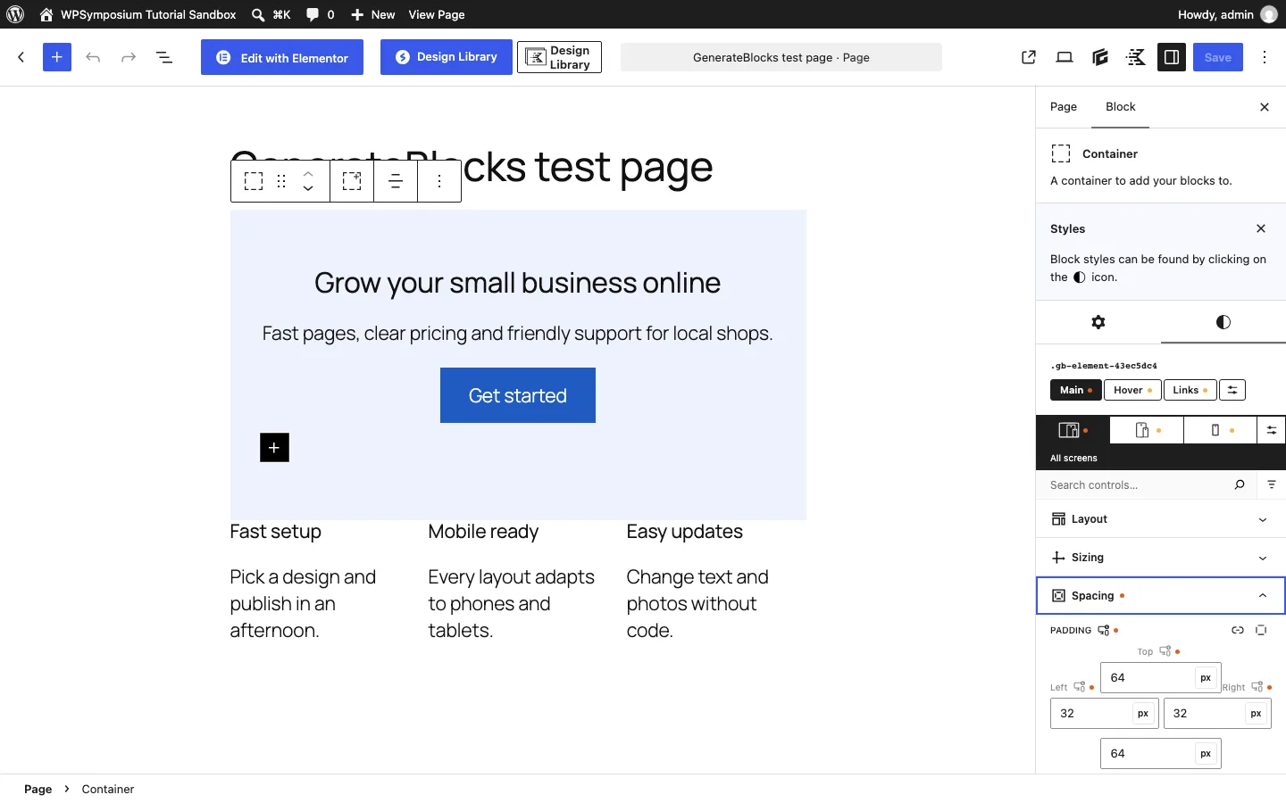This screenshot has height=803, width=1286.
Task: Open the block inserter plus button
Action: (57, 57)
